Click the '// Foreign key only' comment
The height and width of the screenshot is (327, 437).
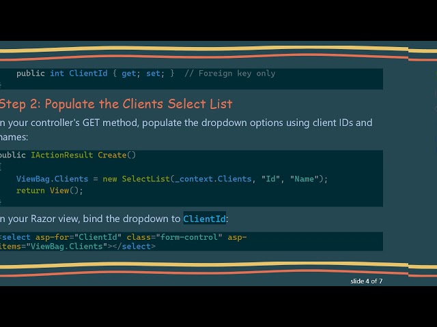click(230, 74)
